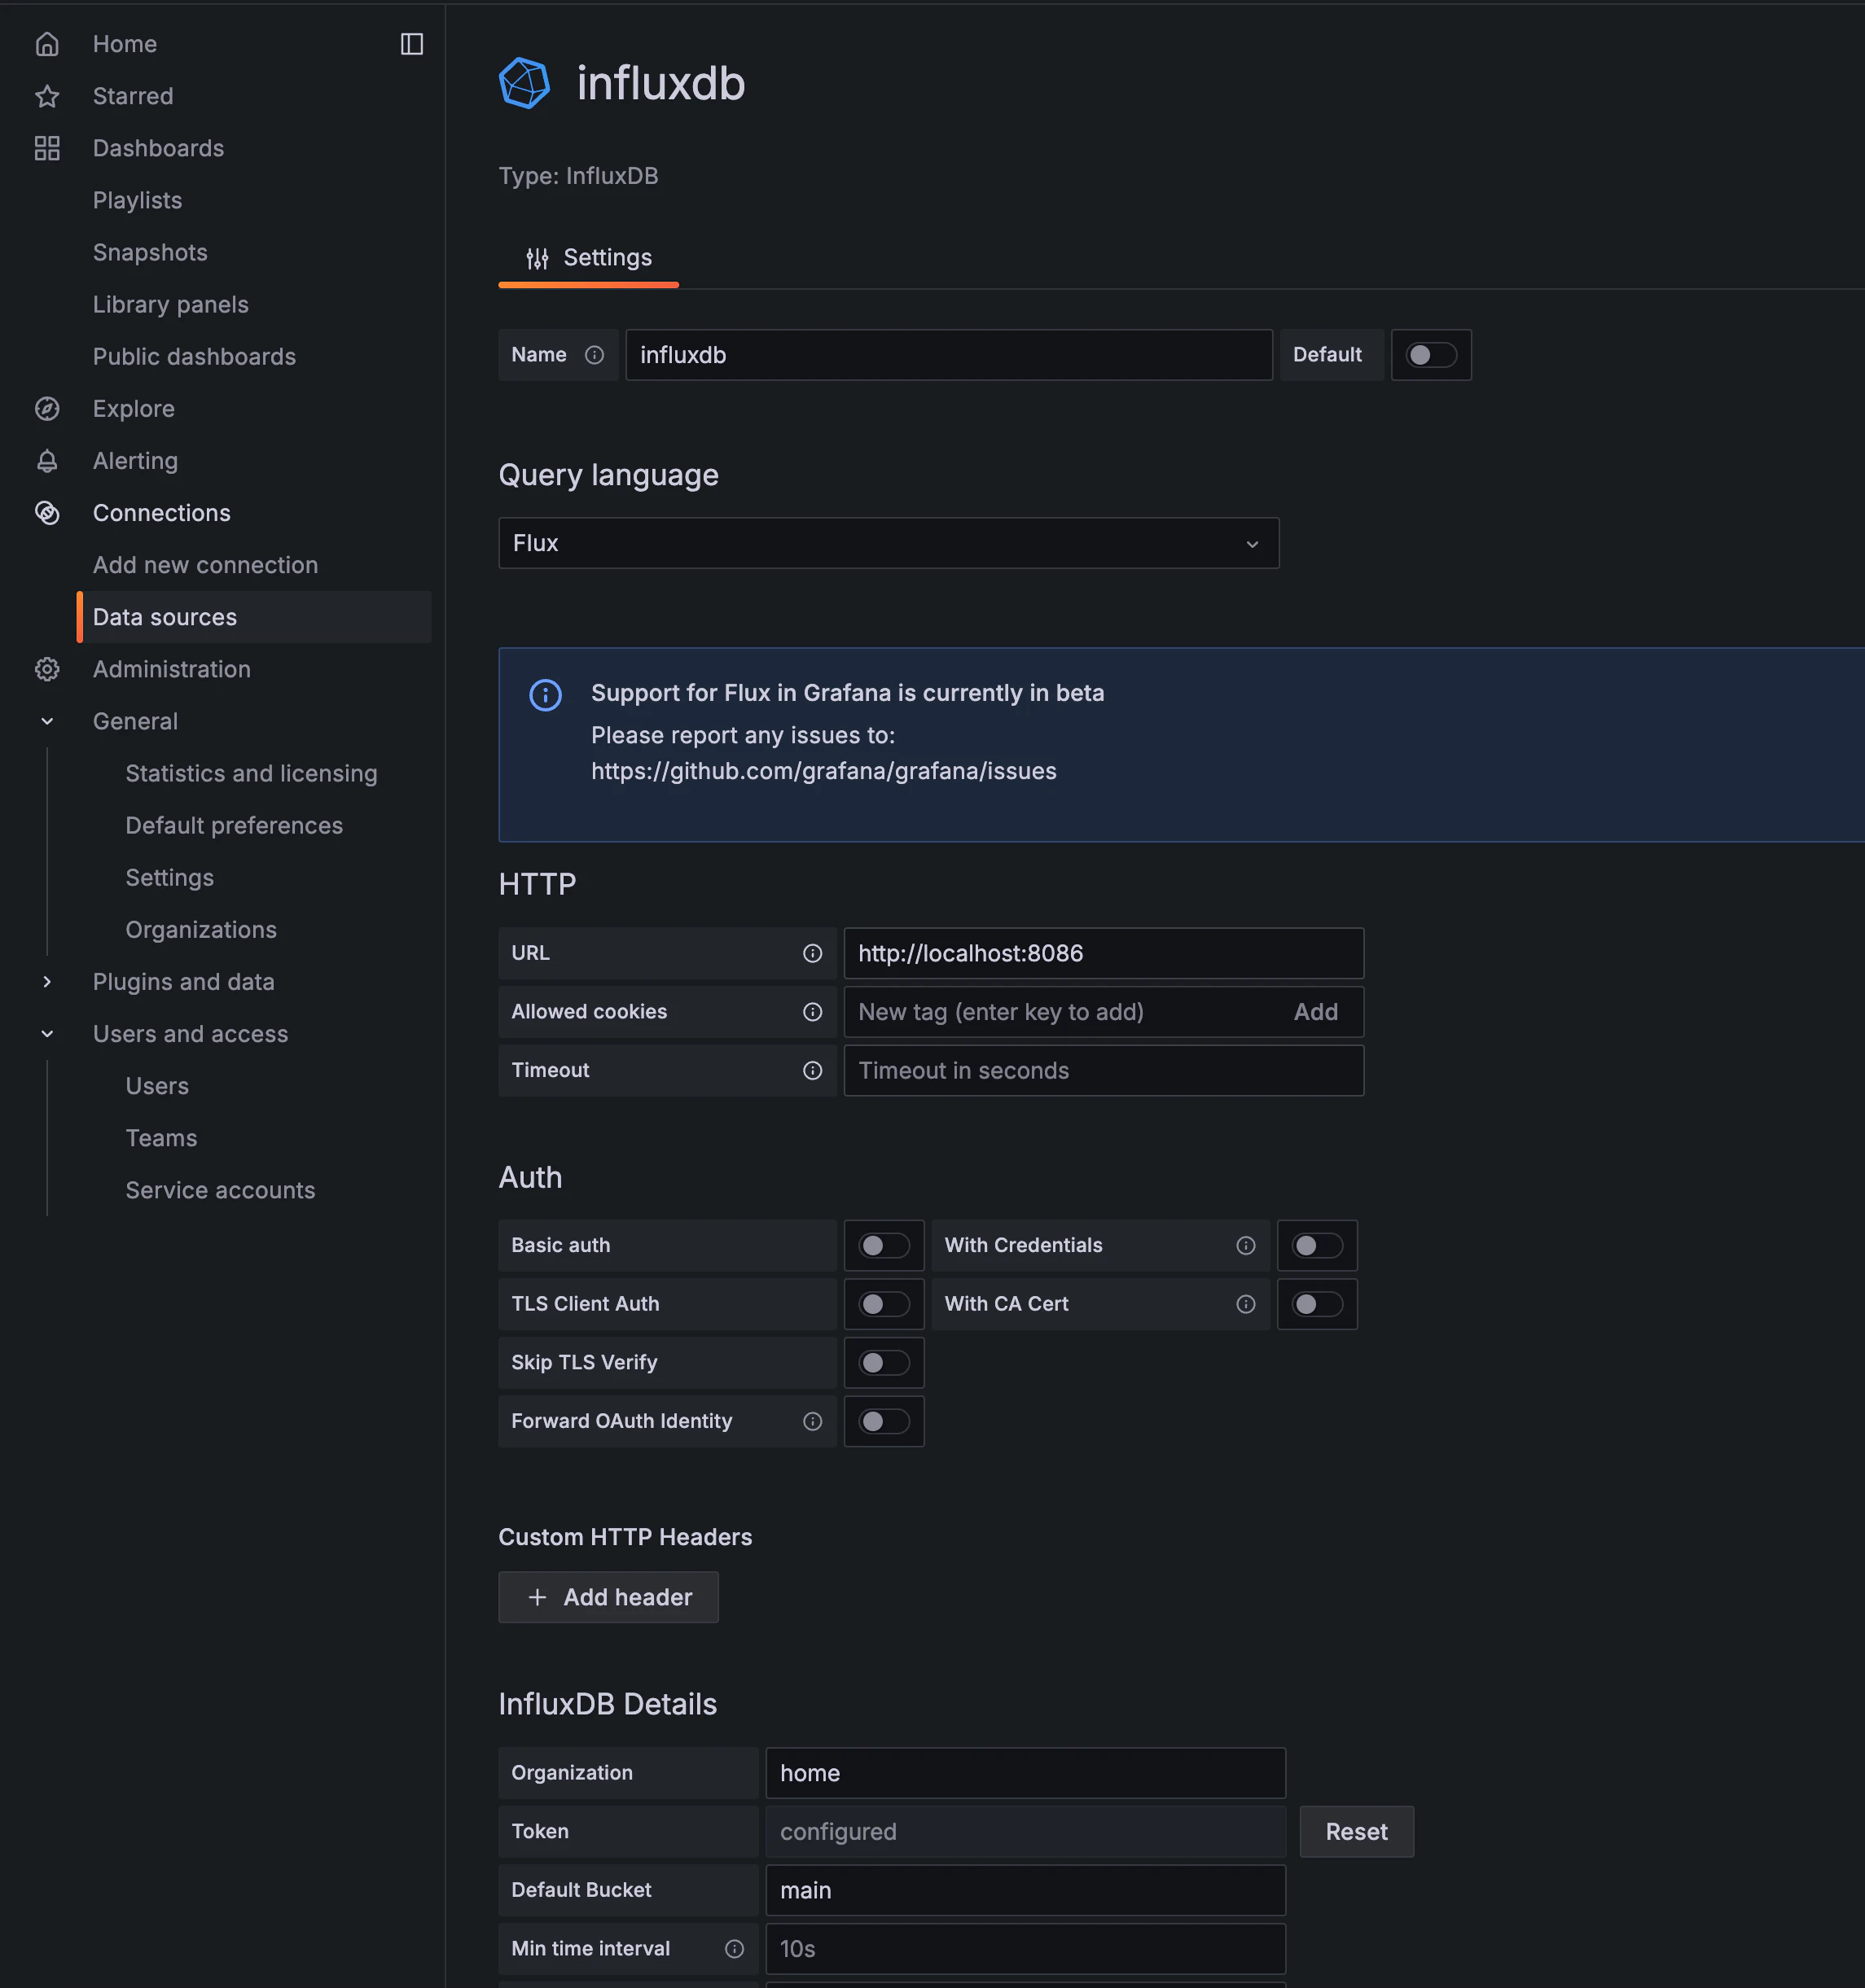The image size is (1865, 1988).
Task: Click the Connections icon in sidebar
Action: coord(47,513)
